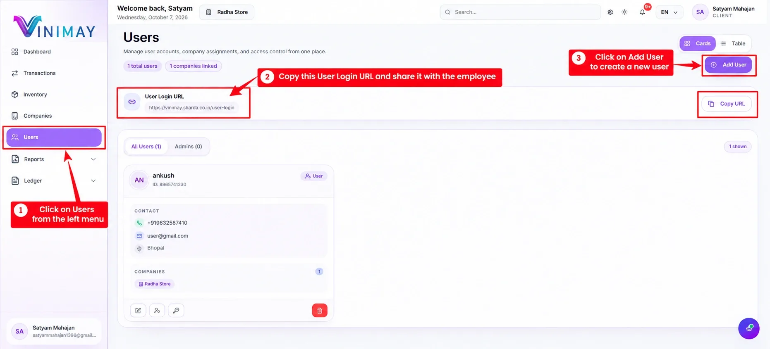
Task: Click the AN avatar on ankush card
Action: coord(139,180)
